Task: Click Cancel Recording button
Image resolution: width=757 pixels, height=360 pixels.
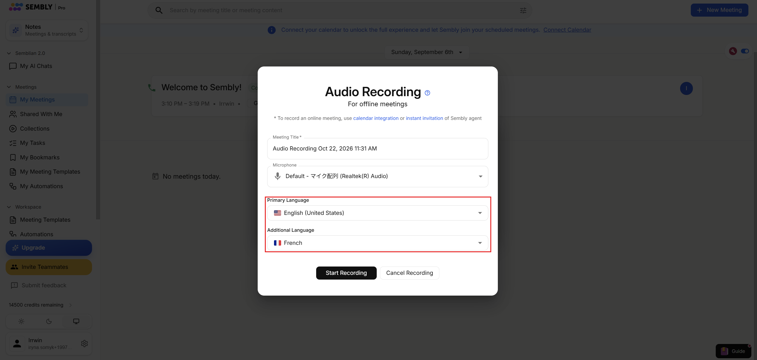Action: tap(409, 273)
